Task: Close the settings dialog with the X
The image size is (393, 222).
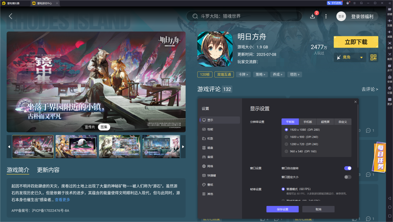Action: click(355, 102)
